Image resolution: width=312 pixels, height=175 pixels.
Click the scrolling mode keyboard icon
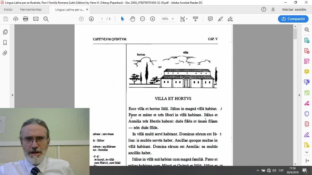tap(195, 19)
